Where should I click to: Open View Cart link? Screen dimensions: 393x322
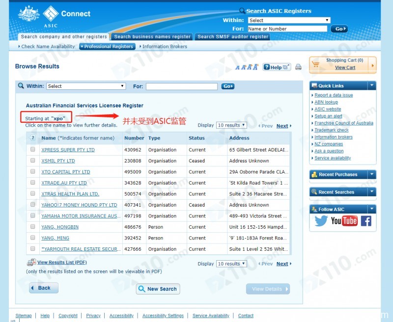pyautogui.click(x=345, y=67)
